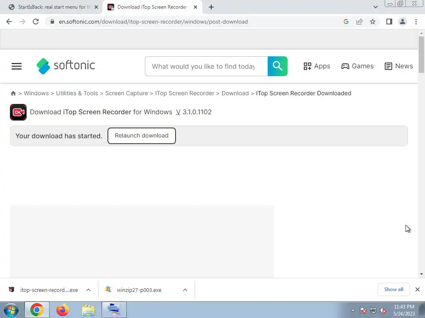425x318 pixels.
Task: Click the browser forward arrow
Action: [x=22, y=22]
